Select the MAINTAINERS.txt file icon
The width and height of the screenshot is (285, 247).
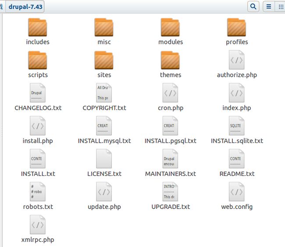tap(170, 159)
